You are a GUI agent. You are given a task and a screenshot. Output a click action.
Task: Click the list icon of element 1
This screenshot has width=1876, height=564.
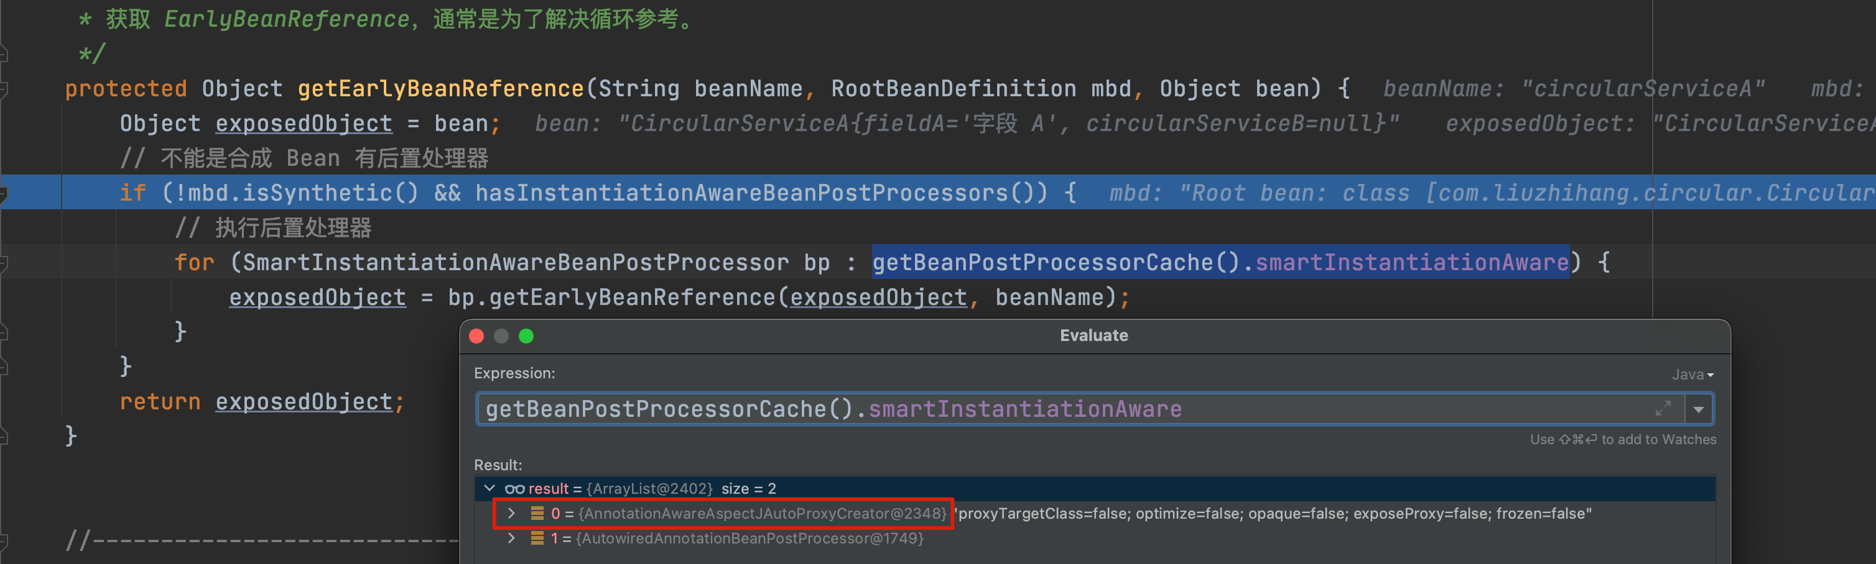coord(537,539)
